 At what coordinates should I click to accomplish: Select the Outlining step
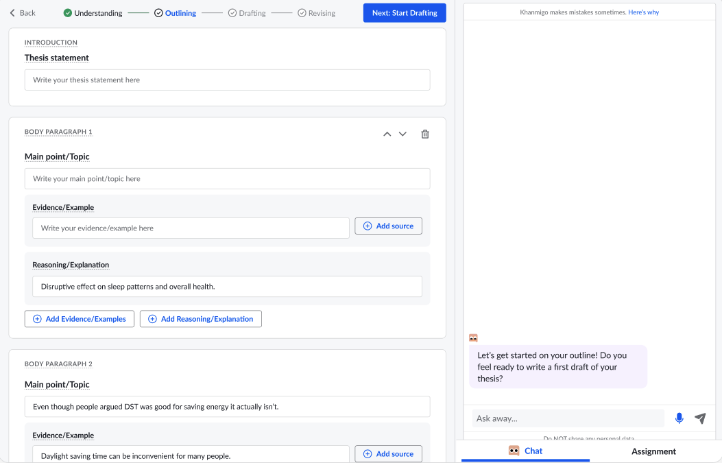pyautogui.click(x=175, y=13)
